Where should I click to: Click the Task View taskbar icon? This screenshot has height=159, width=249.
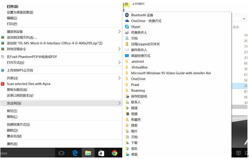61,153
